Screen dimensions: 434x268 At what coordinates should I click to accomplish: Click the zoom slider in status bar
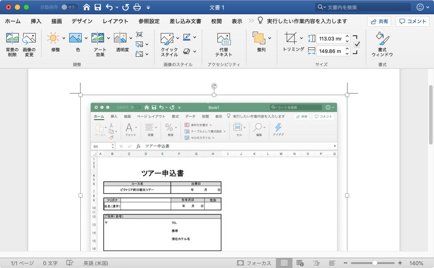(x=373, y=263)
